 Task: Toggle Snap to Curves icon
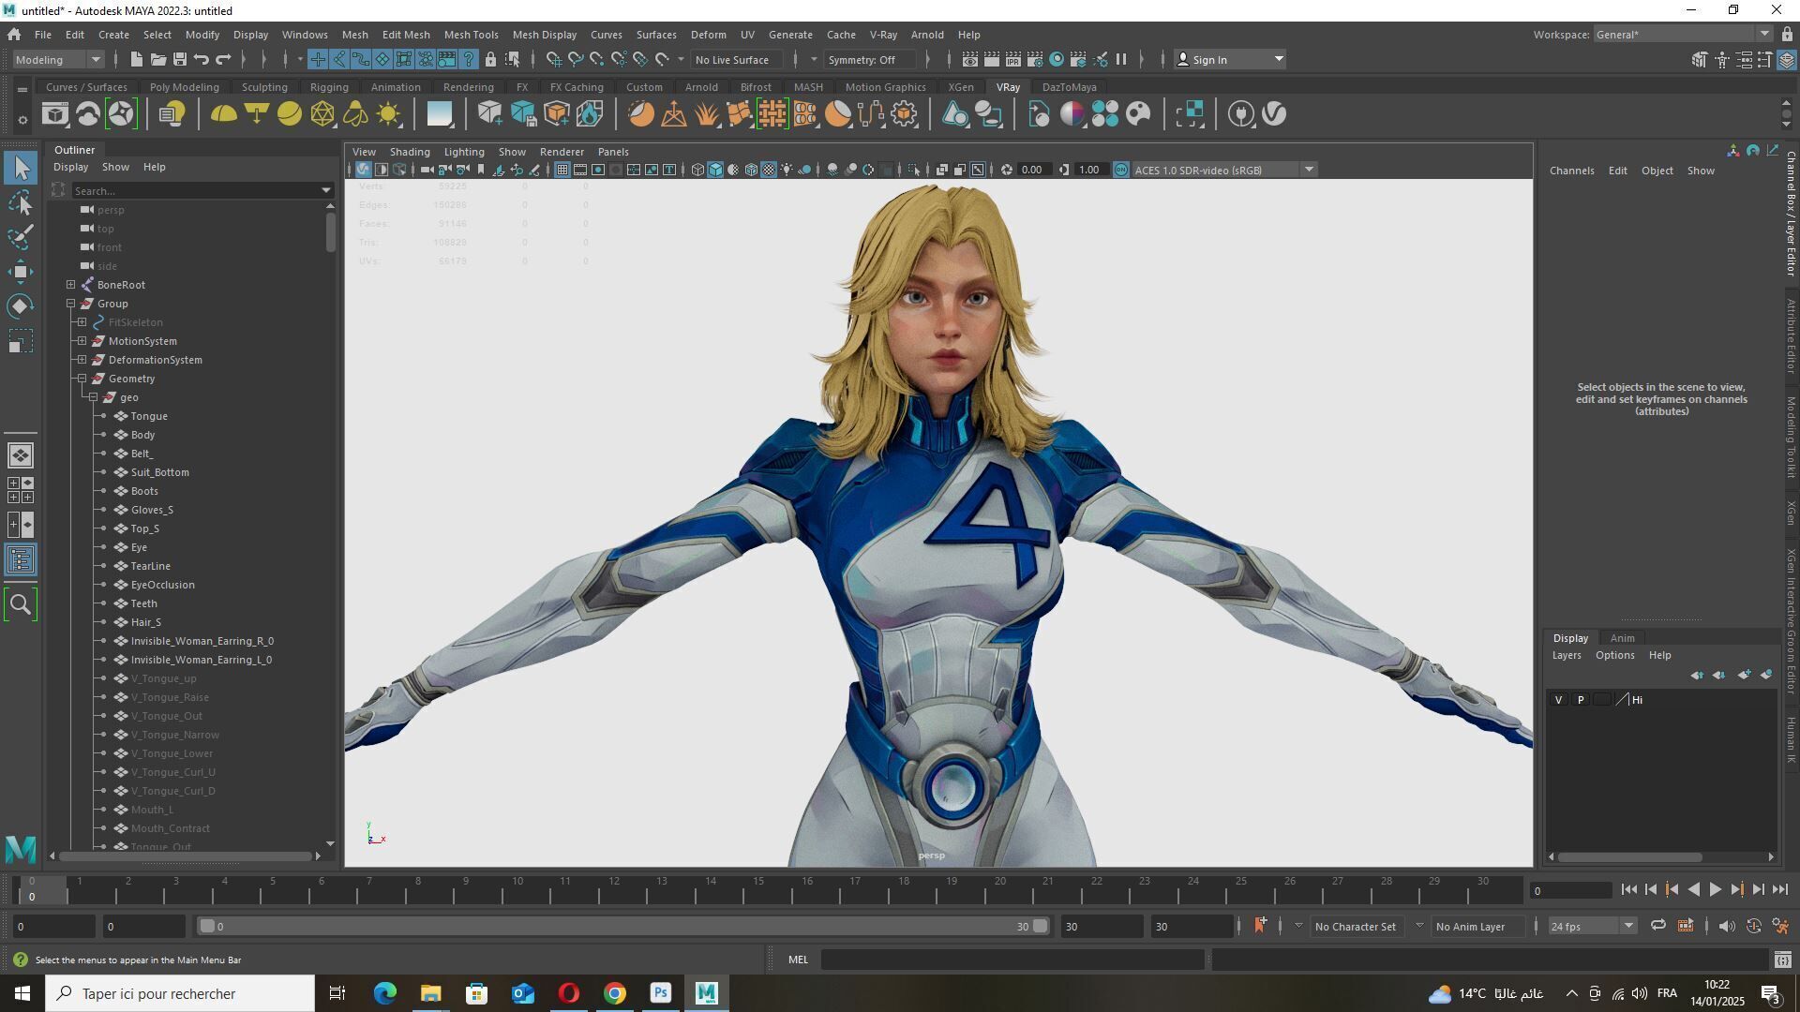tap(576, 59)
